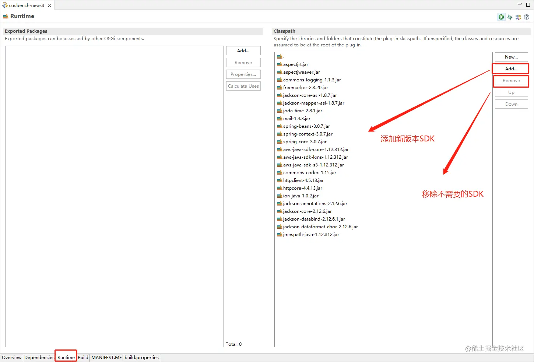
Task: Select freemarker-2.3.20.jar entry
Action: 302,88
